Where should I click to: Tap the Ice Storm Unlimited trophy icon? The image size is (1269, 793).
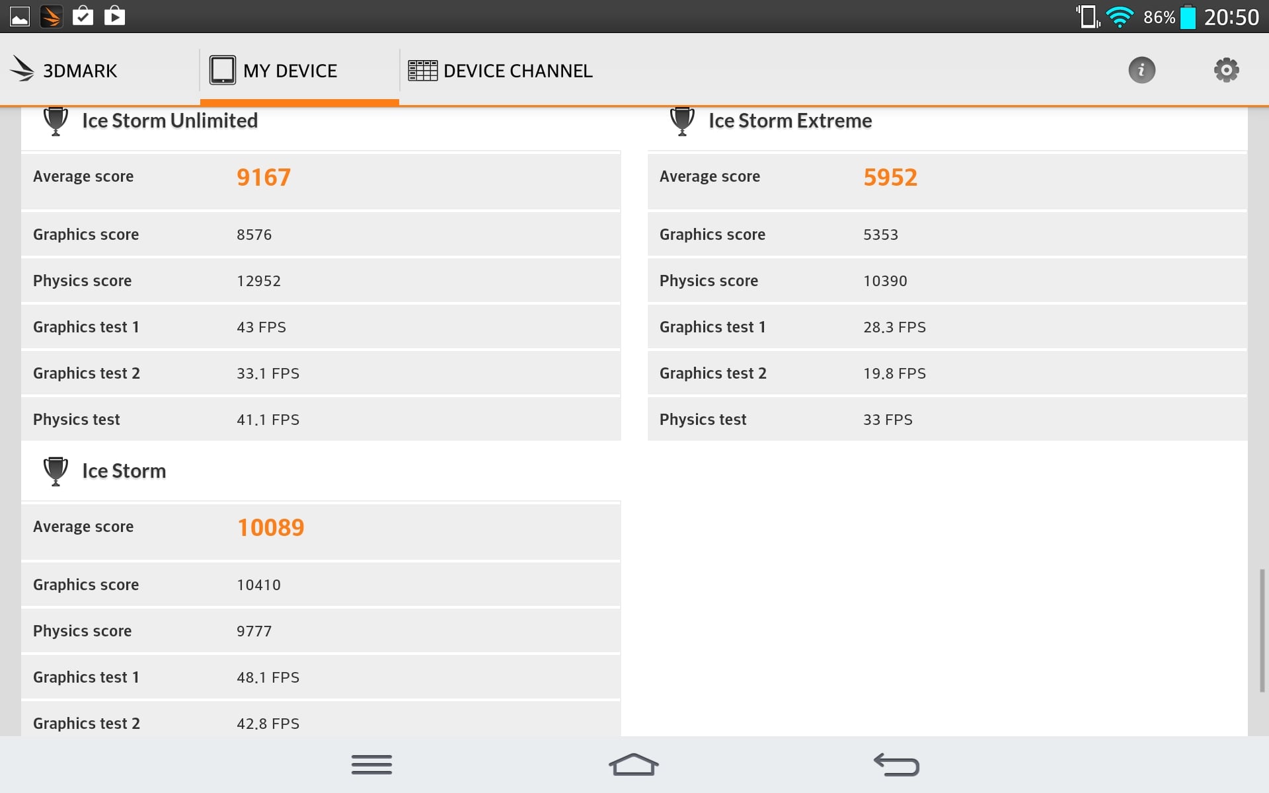[x=56, y=122]
